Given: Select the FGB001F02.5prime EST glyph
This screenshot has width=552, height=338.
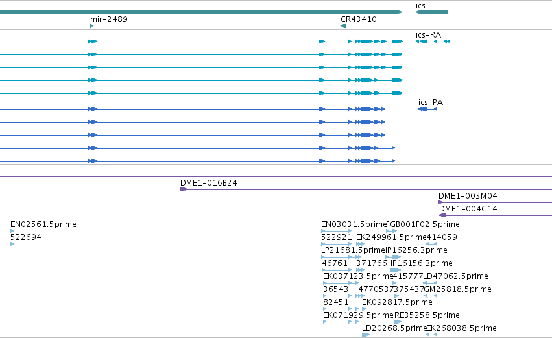Looking at the screenshot, I should 392,231.
